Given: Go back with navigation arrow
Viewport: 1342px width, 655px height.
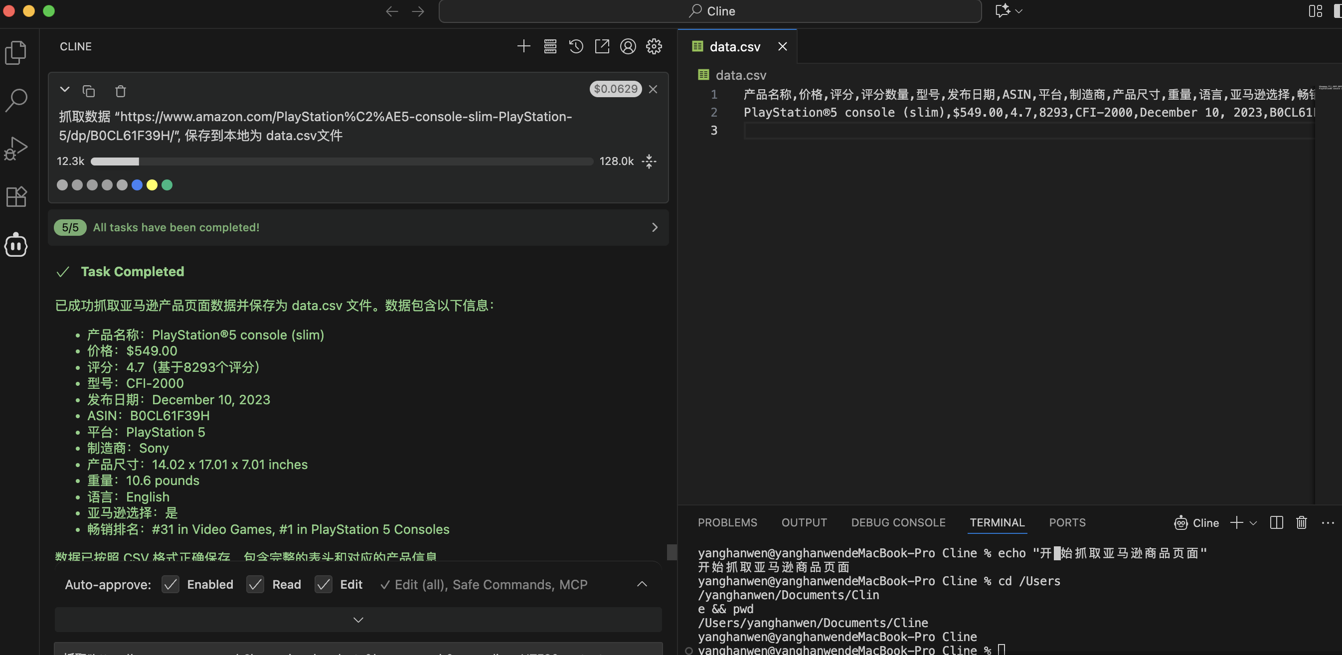Looking at the screenshot, I should coord(392,11).
